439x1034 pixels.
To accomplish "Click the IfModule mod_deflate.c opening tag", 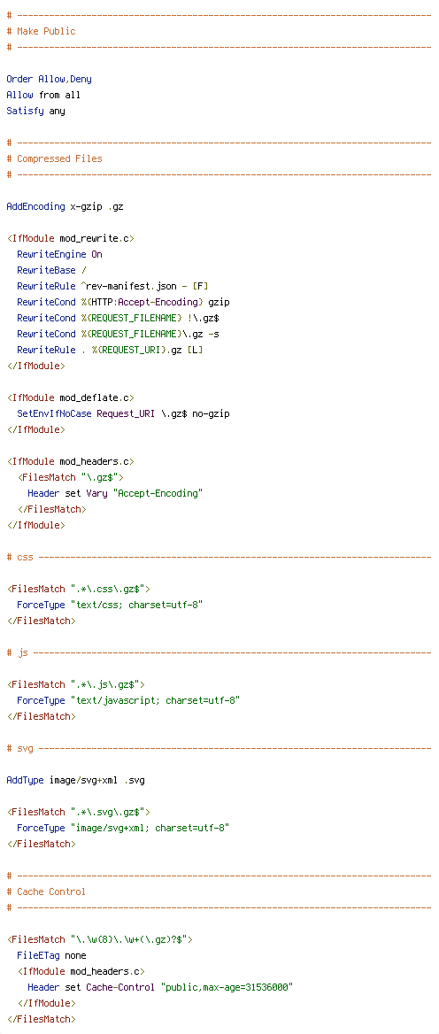I will point(71,397).
